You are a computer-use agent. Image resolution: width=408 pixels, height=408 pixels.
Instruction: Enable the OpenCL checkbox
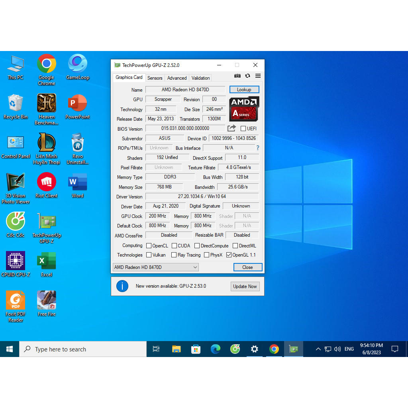point(149,246)
